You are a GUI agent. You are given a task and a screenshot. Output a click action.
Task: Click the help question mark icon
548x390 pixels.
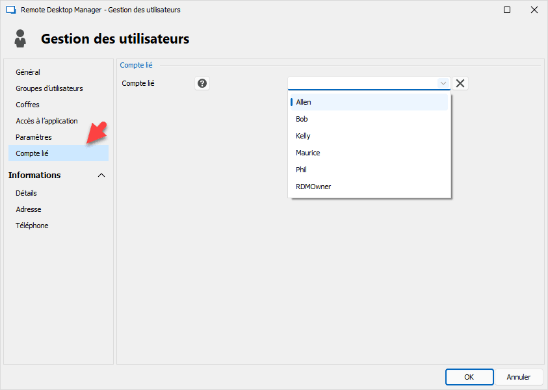pyautogui.click(x=202, y=83)
